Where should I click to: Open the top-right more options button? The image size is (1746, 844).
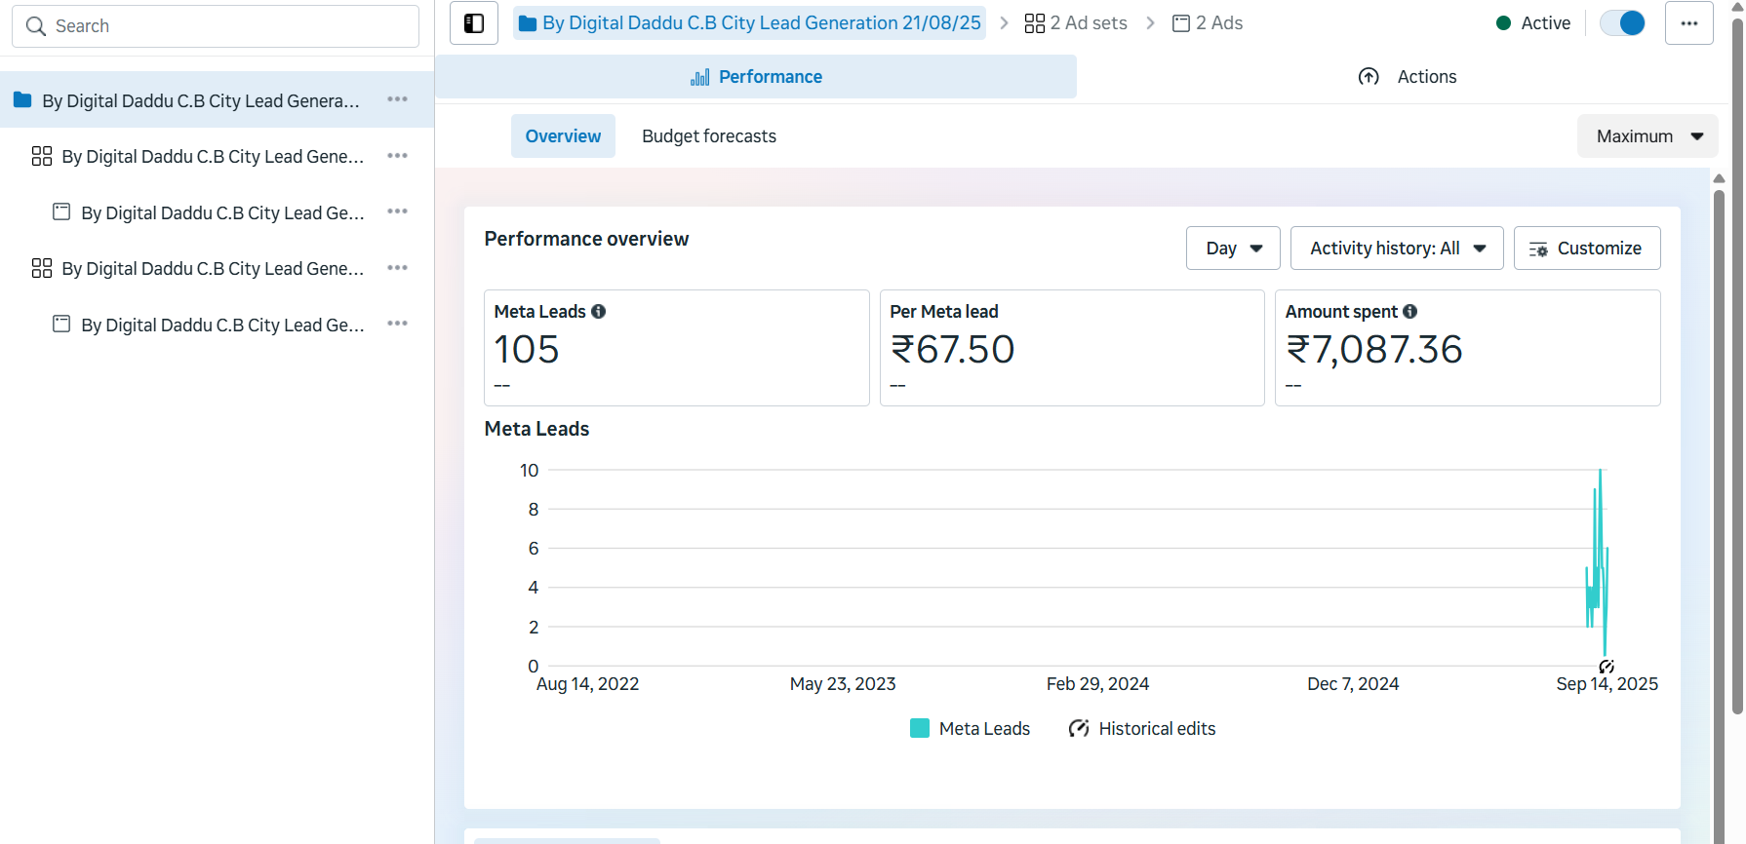click(1688, 23)
